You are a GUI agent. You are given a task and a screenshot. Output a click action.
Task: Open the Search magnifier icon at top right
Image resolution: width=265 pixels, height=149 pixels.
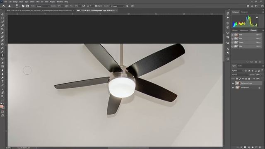[252, 6]
